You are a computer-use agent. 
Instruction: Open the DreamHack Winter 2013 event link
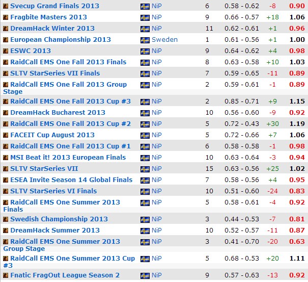pyautogui.click(x=52, y=29)
